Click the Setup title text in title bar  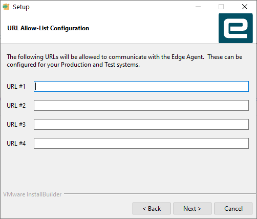[21, 7]
